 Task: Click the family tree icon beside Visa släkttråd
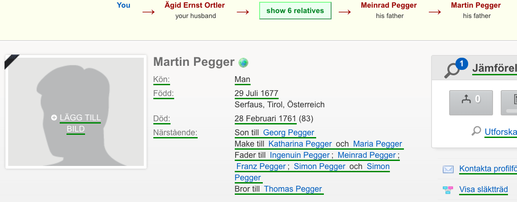pyautogui.click(x=448, y=190)
